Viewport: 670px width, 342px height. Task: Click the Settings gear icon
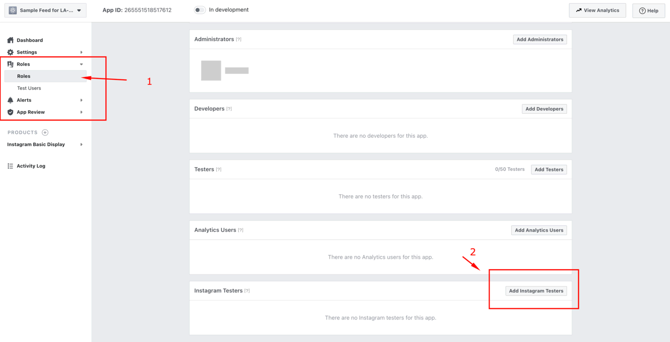coord(11,52)
